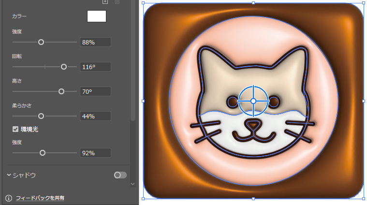
Task: Click the delete light trash icon
Action: (x=117, y=1)
